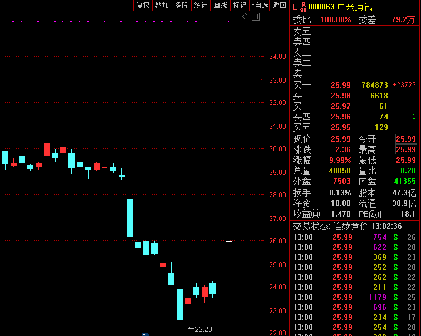Select the 买一 bid row at 25.99
This screenshot has width=421, height=336.
(x=354, y=85)
